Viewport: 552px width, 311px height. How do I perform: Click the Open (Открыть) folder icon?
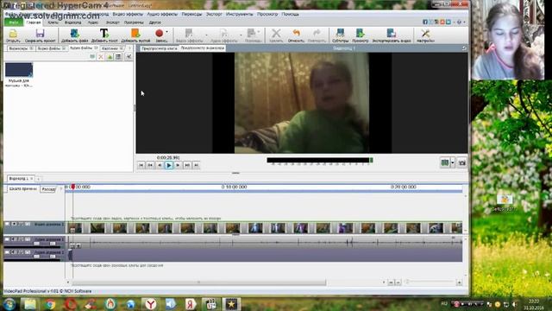(x=13, y=34)
